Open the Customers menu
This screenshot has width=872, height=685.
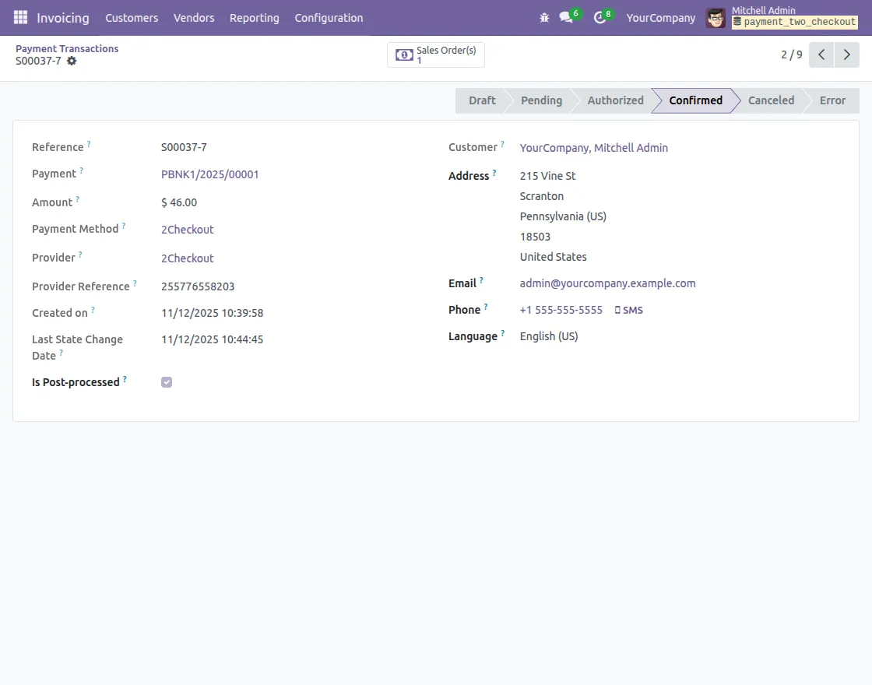[132, 17]
